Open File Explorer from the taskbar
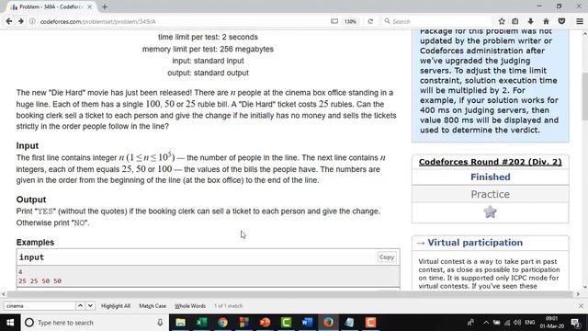Image resolution: width=588 pixels, height=331 pixels. (180, 323)
